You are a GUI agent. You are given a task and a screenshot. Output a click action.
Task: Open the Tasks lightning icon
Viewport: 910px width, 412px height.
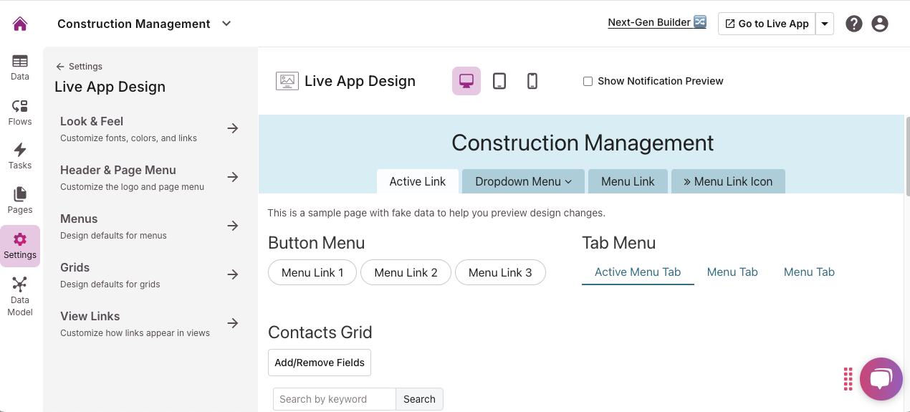[20, 156]
